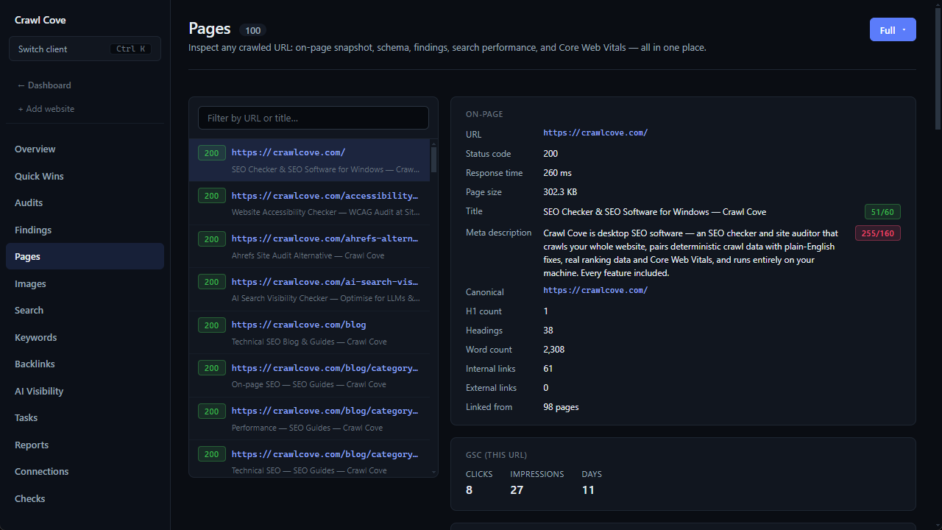Open the Overview section
This screenshot has height=530, width=942.
pyautogui.click(x=85, y=149)
